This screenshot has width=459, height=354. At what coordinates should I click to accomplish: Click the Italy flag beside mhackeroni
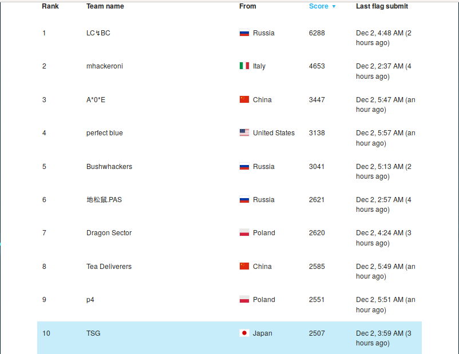(244, 66)
